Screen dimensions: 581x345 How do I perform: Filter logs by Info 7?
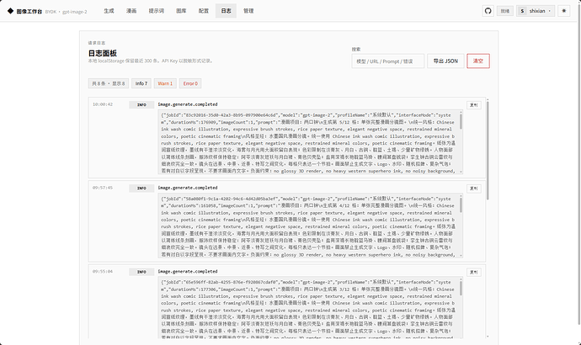(x=141, y=83)
